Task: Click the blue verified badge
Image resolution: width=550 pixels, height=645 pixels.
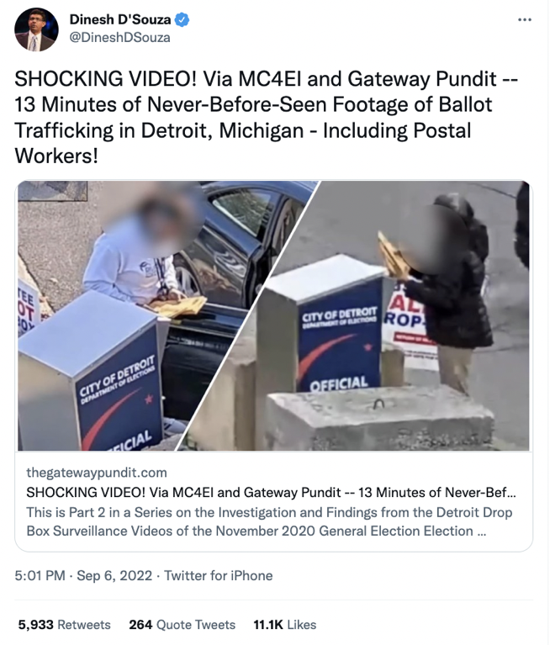Action: [182, 19]
